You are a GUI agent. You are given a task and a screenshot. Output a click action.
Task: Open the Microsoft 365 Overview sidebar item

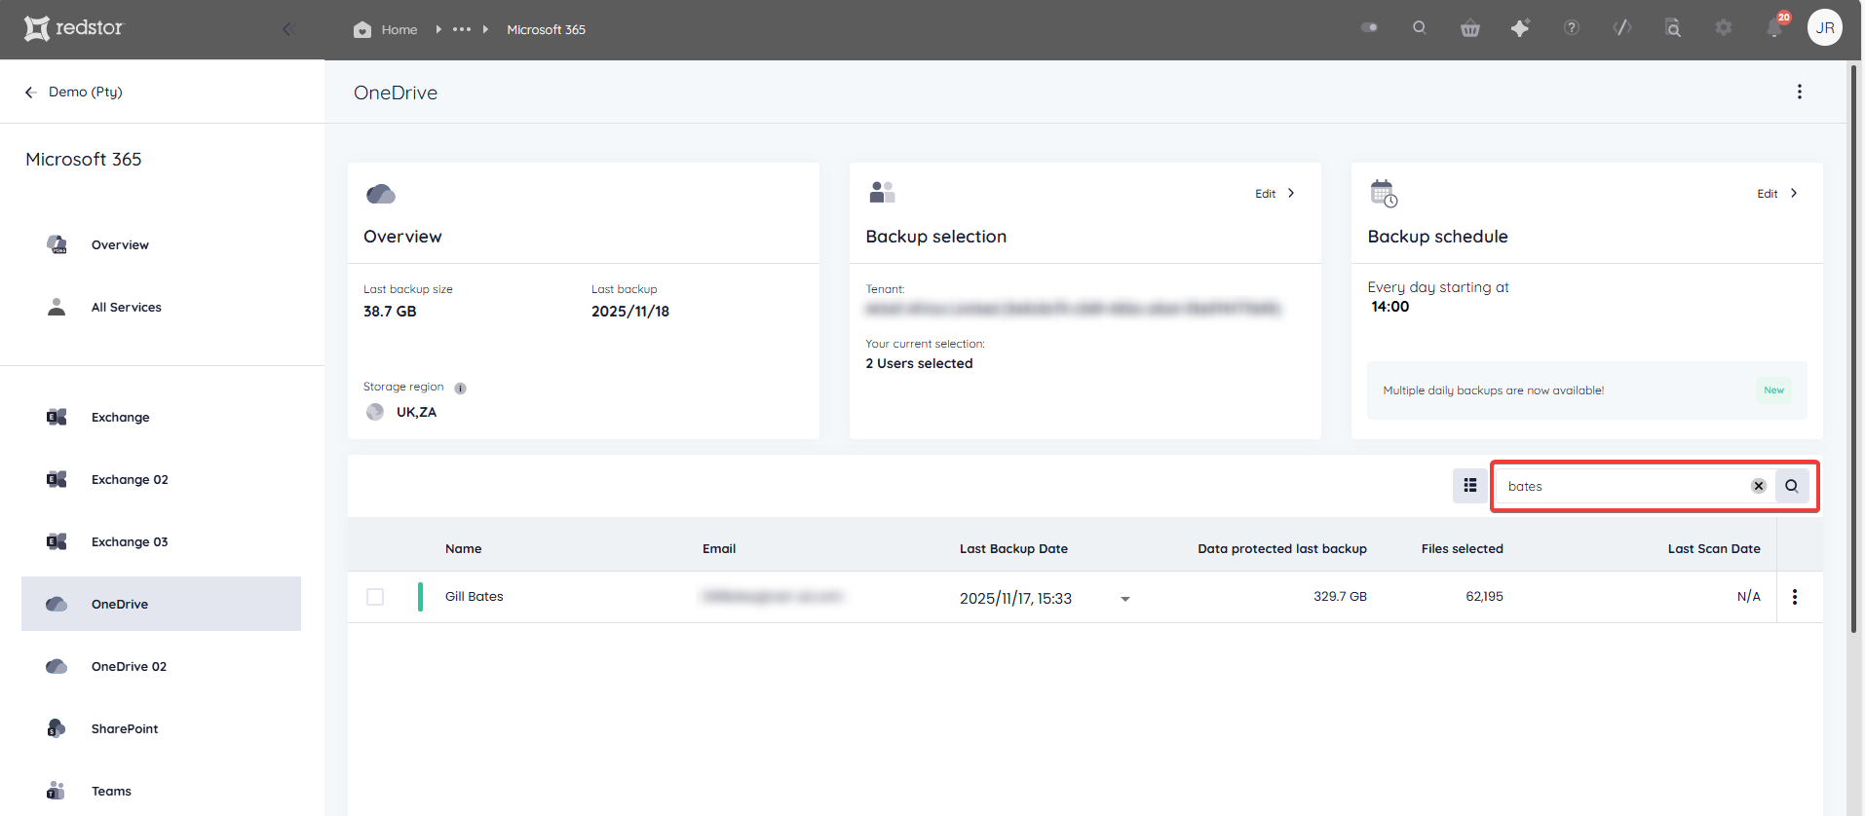(161, 244)
